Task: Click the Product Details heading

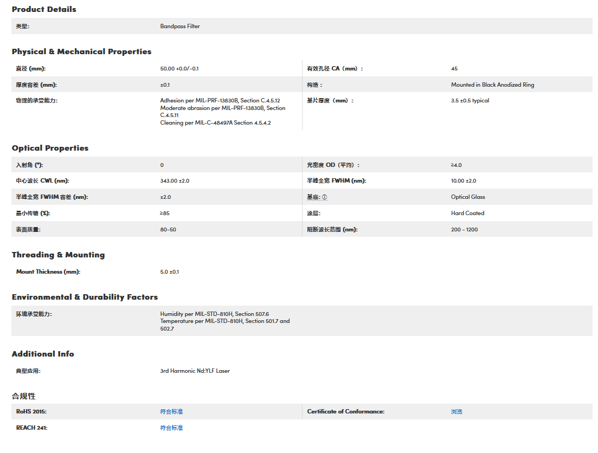Action: coord(44,9)
